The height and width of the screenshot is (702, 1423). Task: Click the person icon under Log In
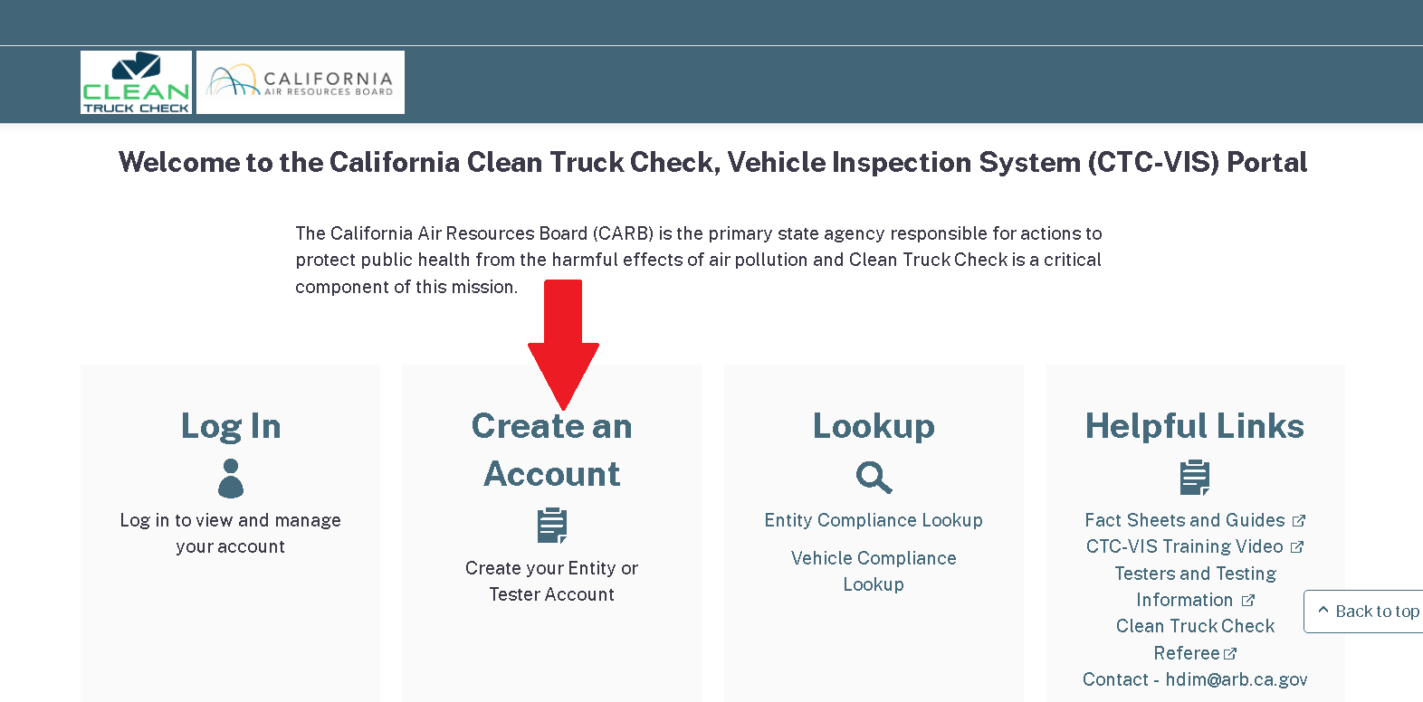(x=231, y=479)
